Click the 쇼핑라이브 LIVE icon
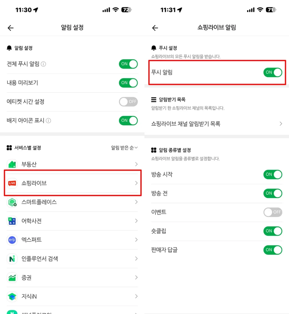This screenshot has width=289, height=314. click(13, 183)
